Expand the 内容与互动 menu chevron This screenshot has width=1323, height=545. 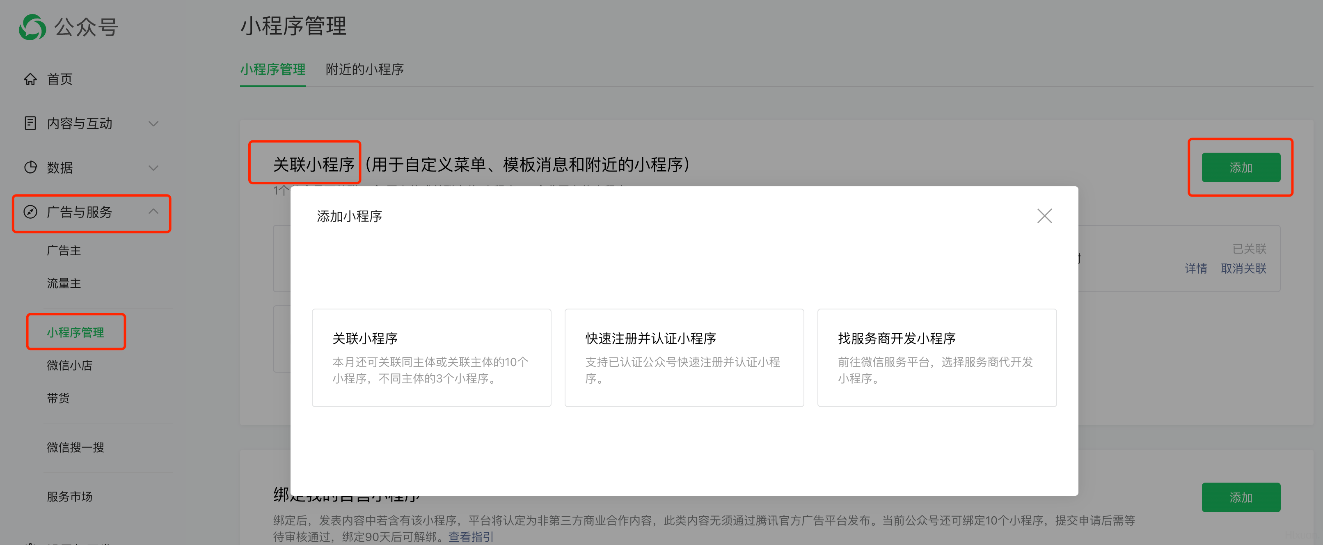point(153,123)
